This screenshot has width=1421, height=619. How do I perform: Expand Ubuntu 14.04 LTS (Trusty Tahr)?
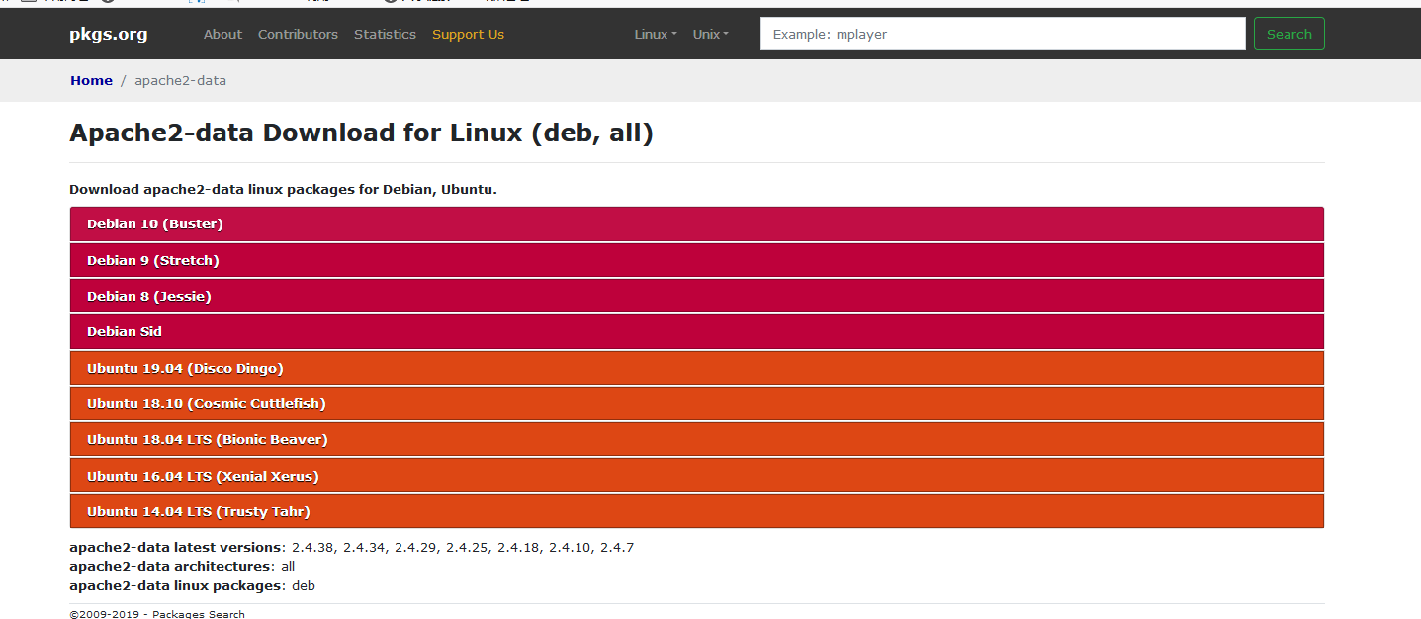tap(697, 511)
